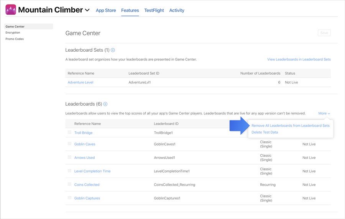Click the drag handle for Goblin Captures row

pos(69,198)
